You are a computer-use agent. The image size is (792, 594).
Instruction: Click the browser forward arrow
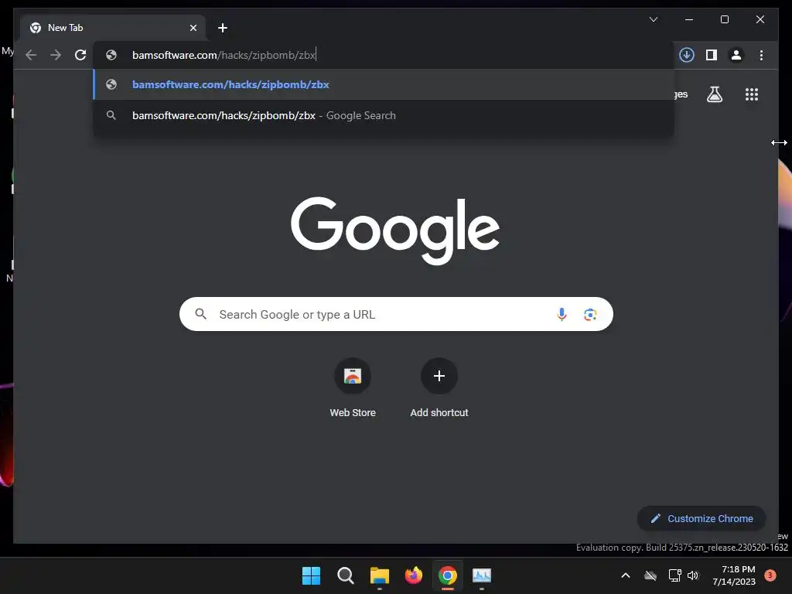click(56, 55)
